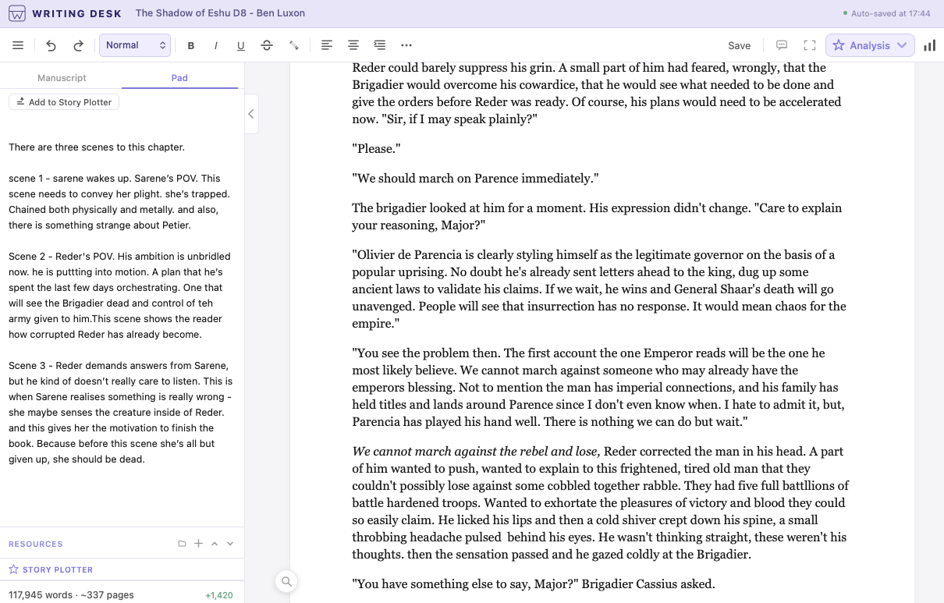The image size is (944, 603).
Task: Apply paragraph indent formatting
Action: 380,45
